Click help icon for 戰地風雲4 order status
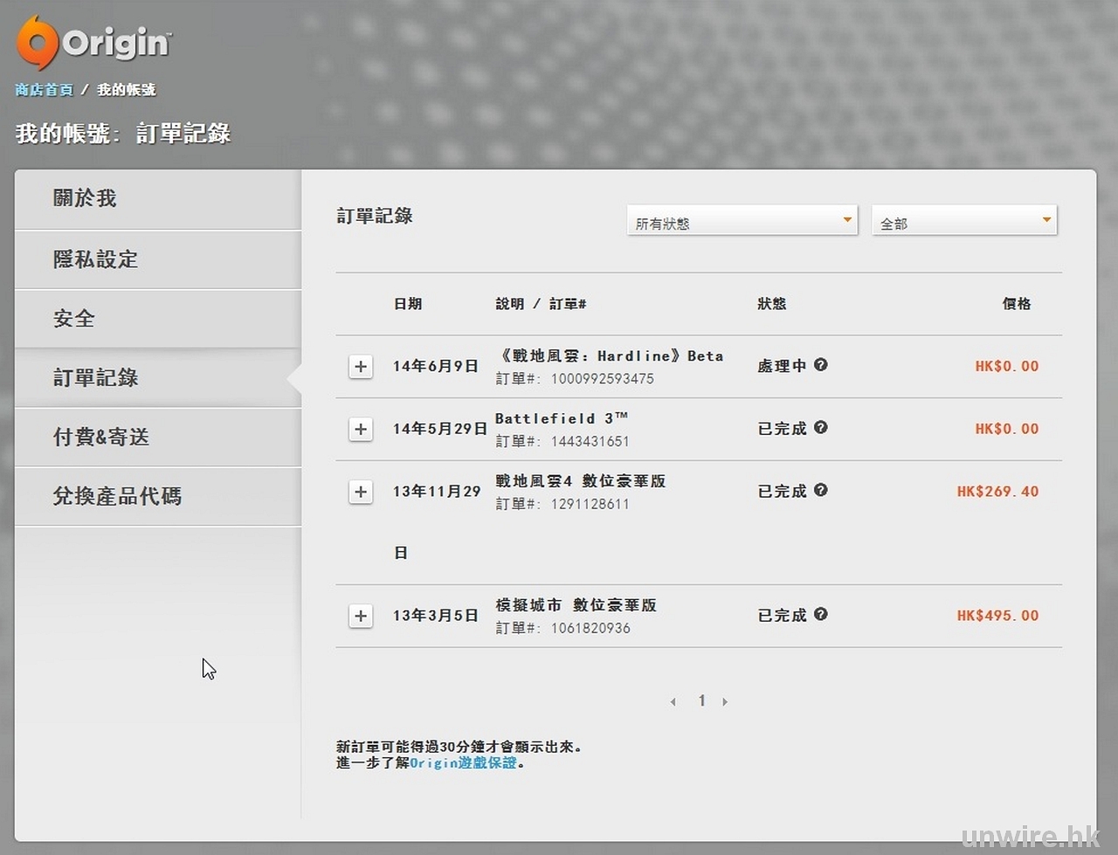1118x855 pixels. pos(821,491)
